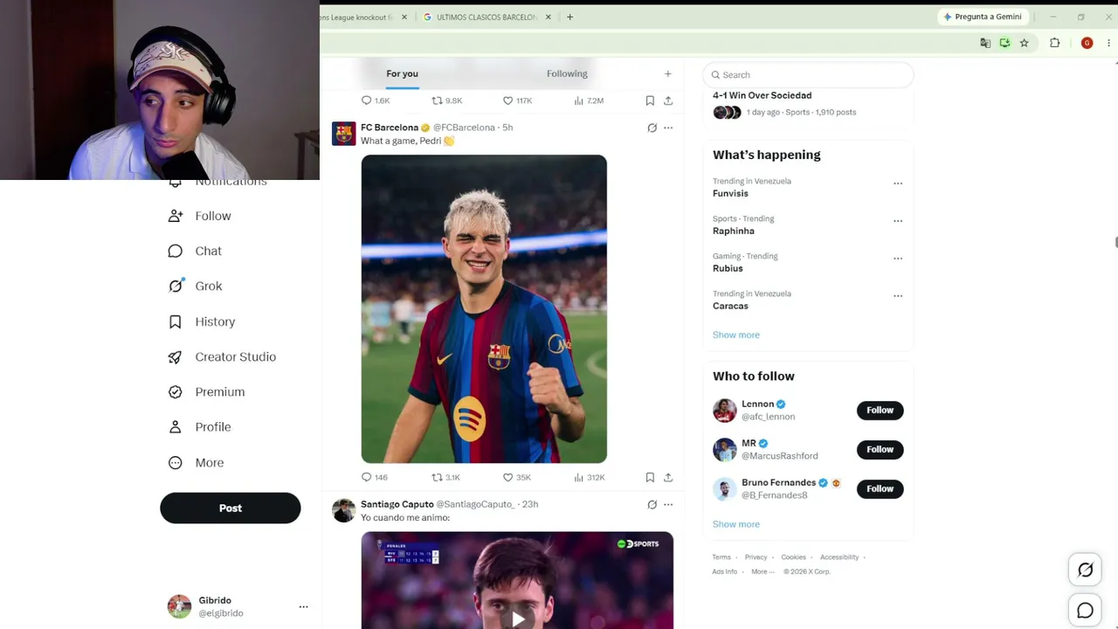Open Follow in the X sidebar
This screenshot has height=629, width=1118.
[x=200, y=216]
